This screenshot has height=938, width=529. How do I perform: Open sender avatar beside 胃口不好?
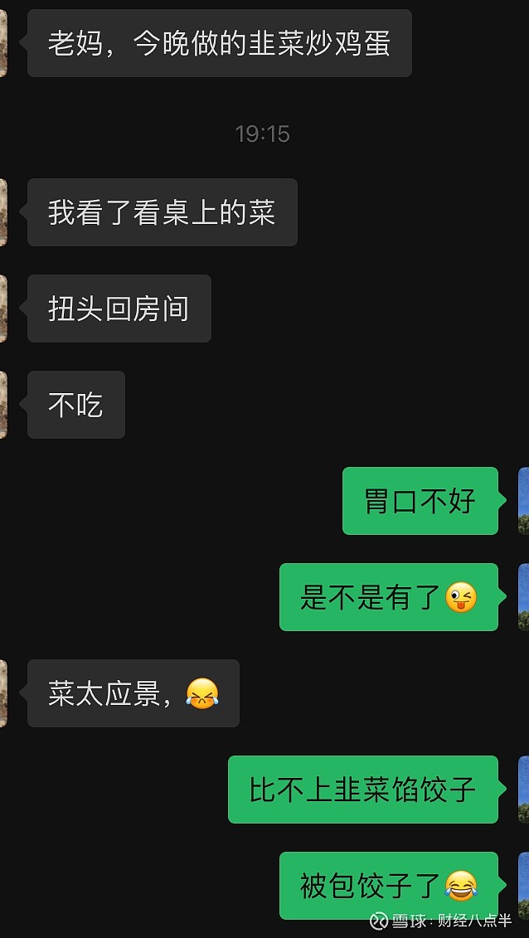click(524, 501)
